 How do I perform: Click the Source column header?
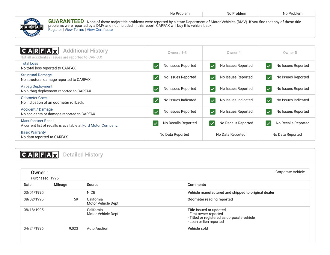click(93, 185)
